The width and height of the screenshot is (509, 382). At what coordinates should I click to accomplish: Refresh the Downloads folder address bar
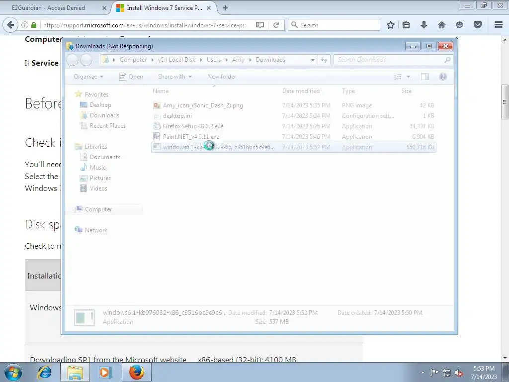[x=324, y=60]
